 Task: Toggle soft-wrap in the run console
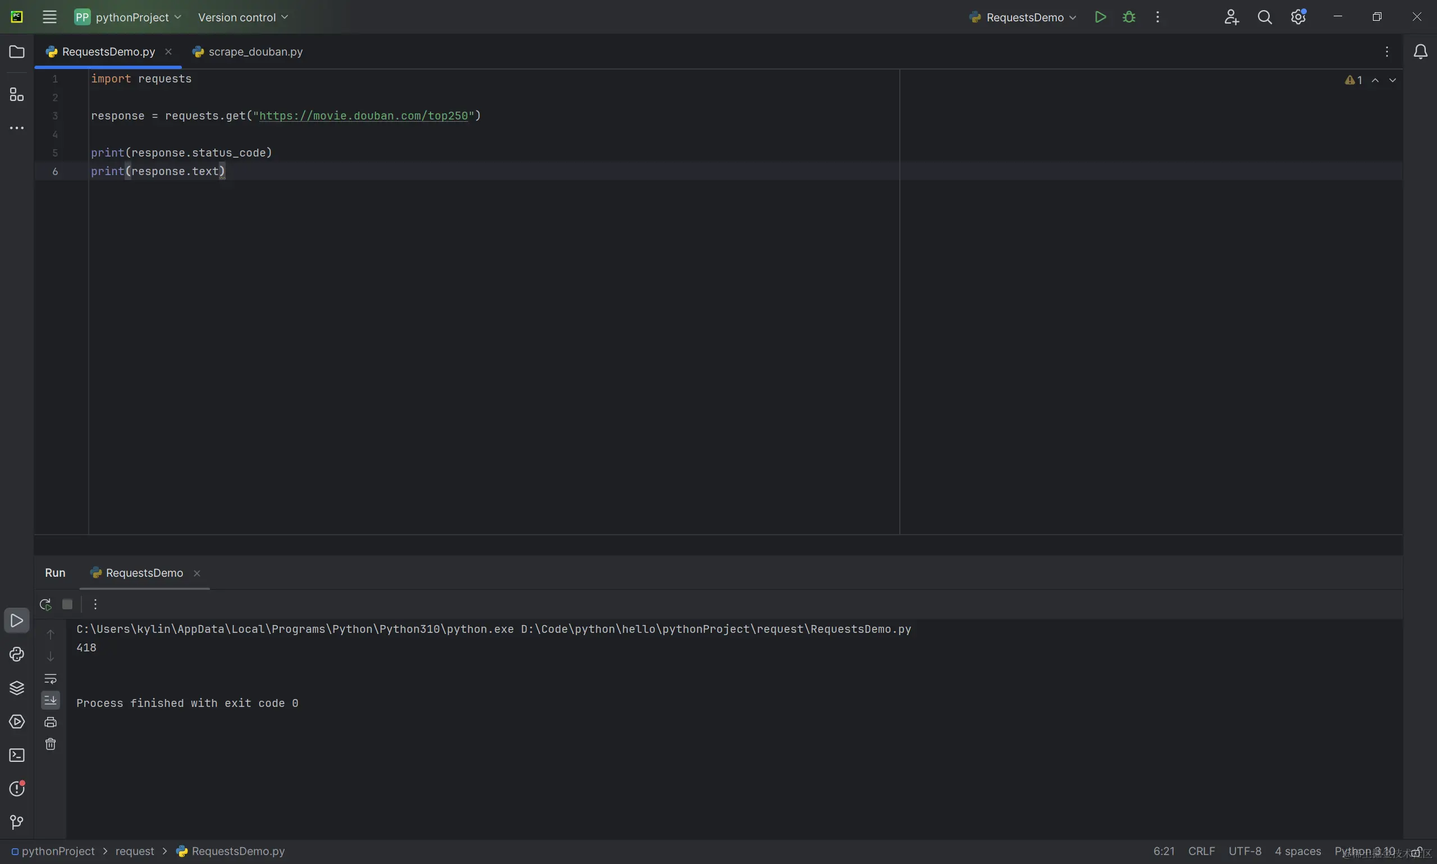(51, 678)
